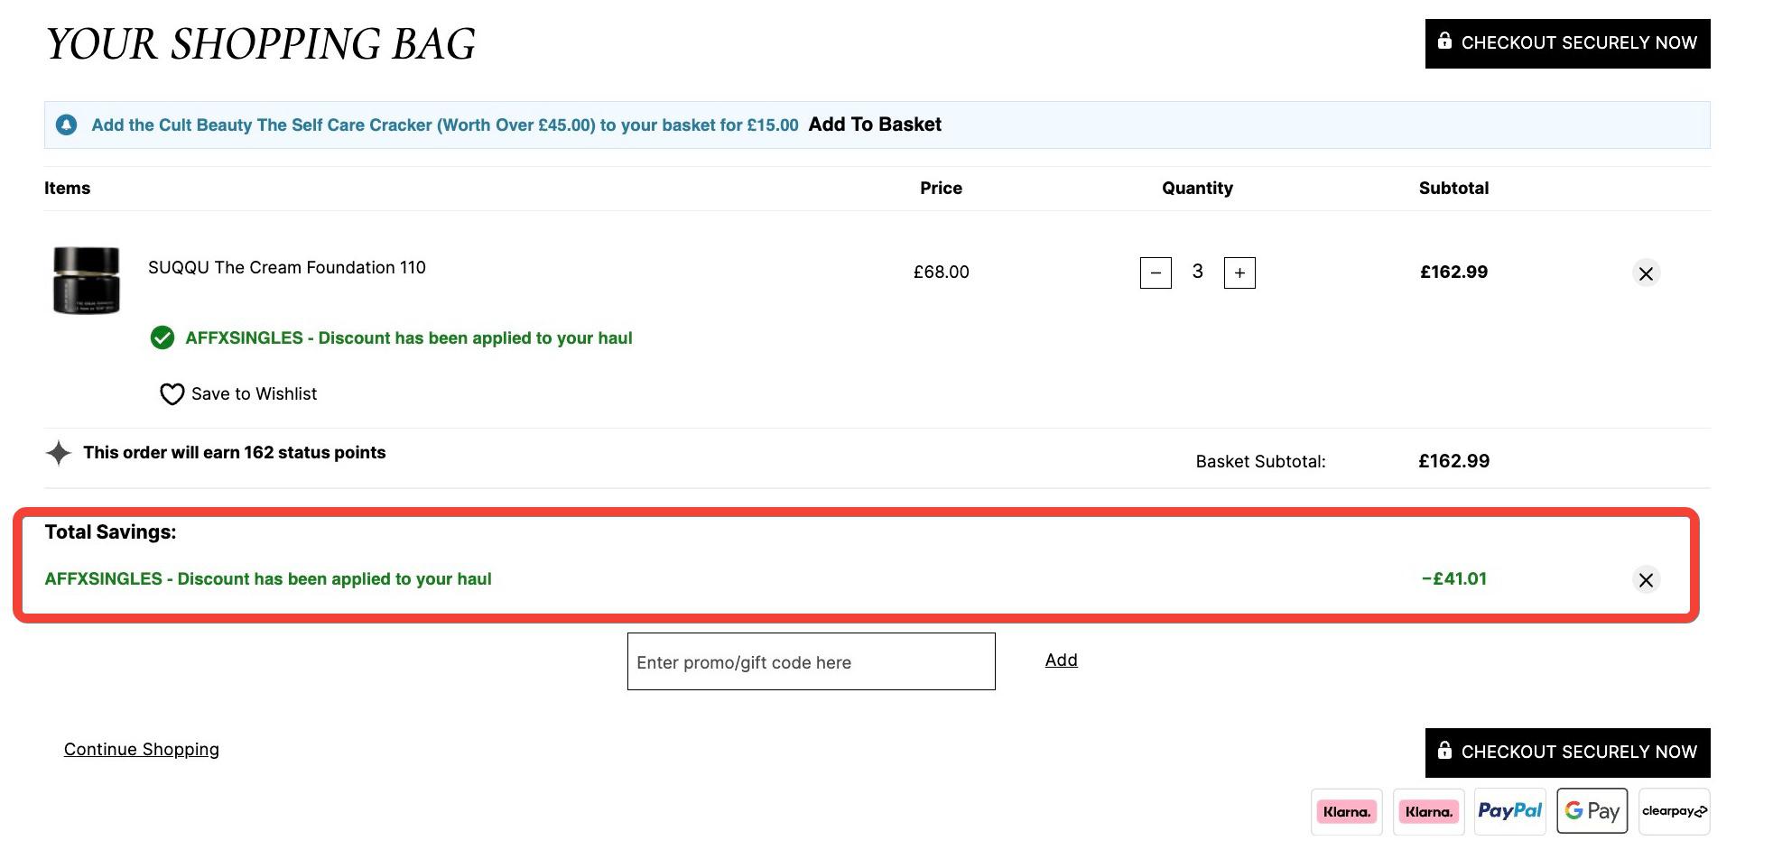Viewport: 1773px width, 859px height.
Task: Follow the Continue Shopping link
Action: point(142,750)
